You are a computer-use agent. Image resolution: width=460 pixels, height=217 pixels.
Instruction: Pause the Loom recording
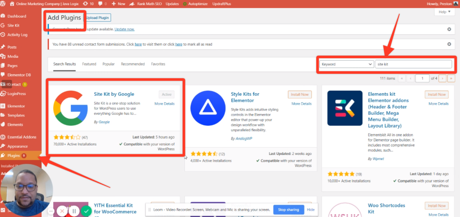(74, 211)
